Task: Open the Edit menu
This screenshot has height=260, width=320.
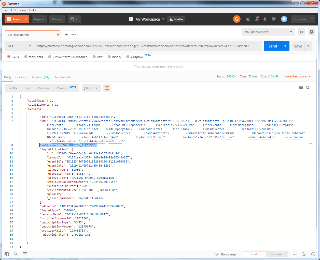Action: (14, 10)
